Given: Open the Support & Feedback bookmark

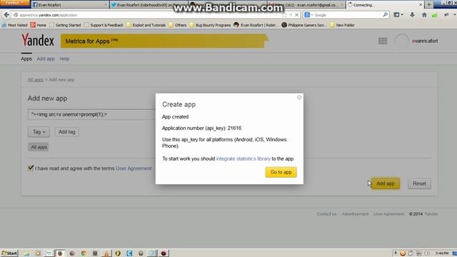Looking at the screenshot, I should pyautogui.click(x=104, y=25).
